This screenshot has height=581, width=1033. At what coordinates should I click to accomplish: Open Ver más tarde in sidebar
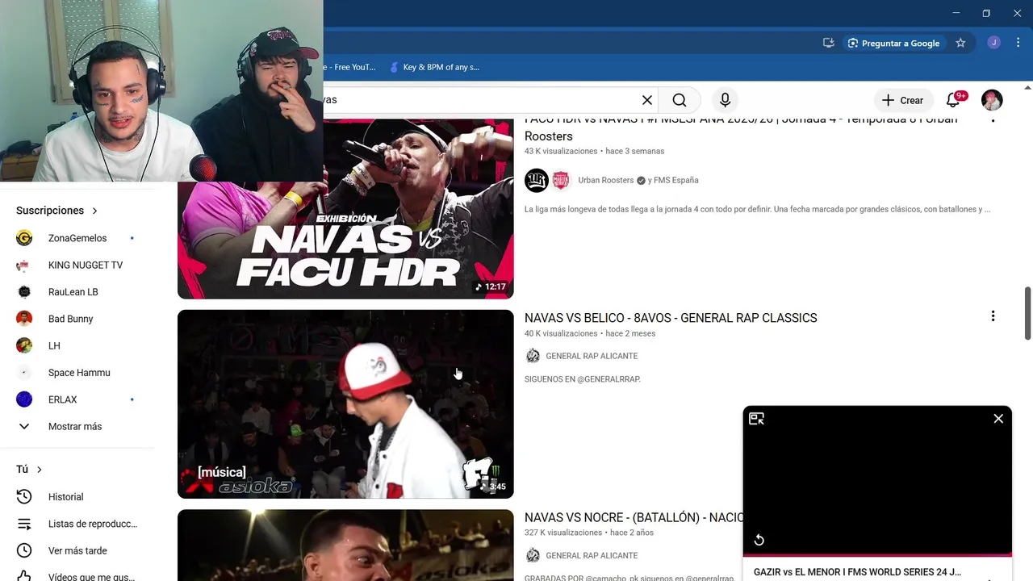[x=77, y=550]
